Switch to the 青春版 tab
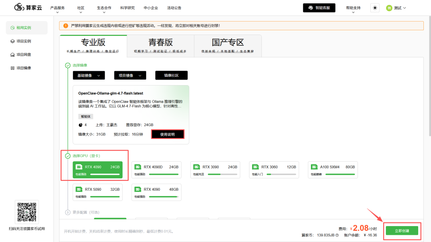Screen dimensions: 431x242 tap(160, 46)
